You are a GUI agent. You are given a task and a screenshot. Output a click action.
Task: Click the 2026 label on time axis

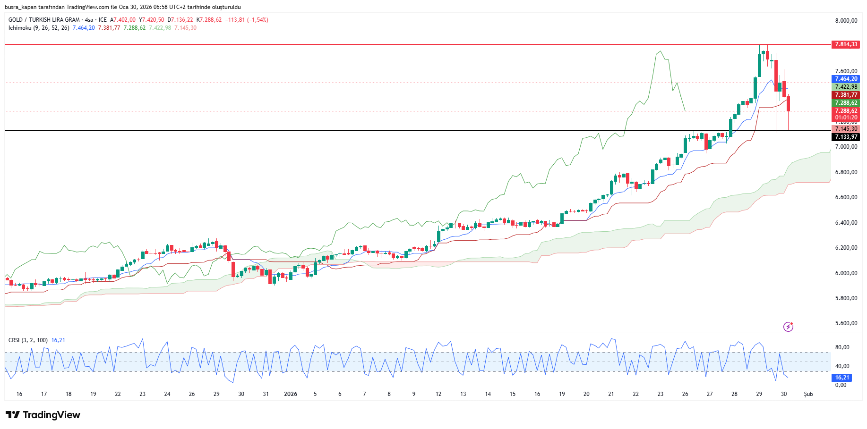[290, 394]
